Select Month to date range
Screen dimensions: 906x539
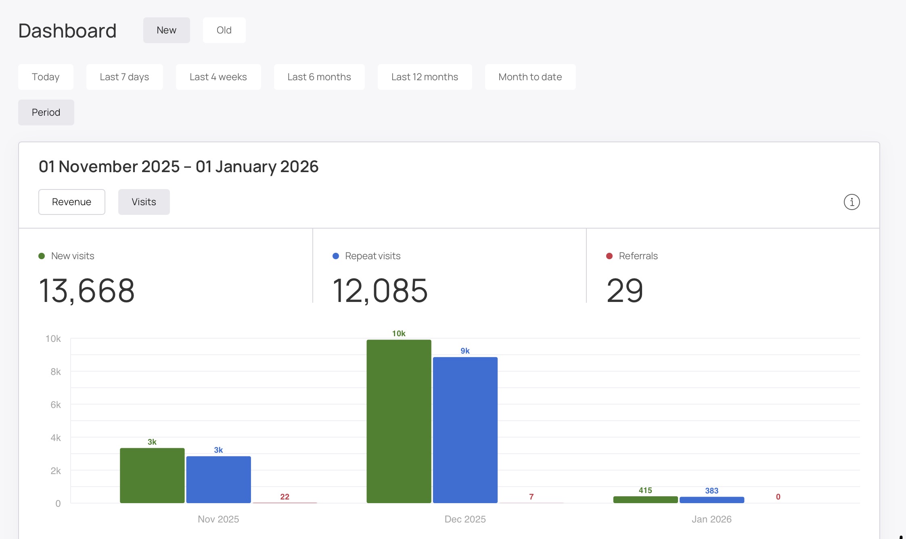(x=530, y=77)
